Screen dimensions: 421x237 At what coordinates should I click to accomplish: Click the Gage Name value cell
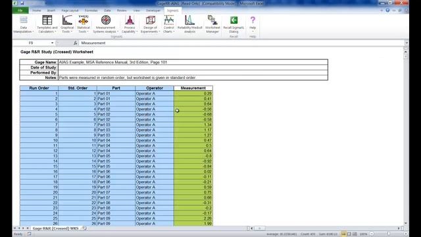[x=193, y=63]
